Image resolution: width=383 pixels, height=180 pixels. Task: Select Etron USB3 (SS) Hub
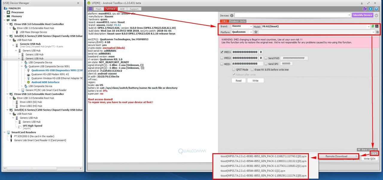point(31,102)
